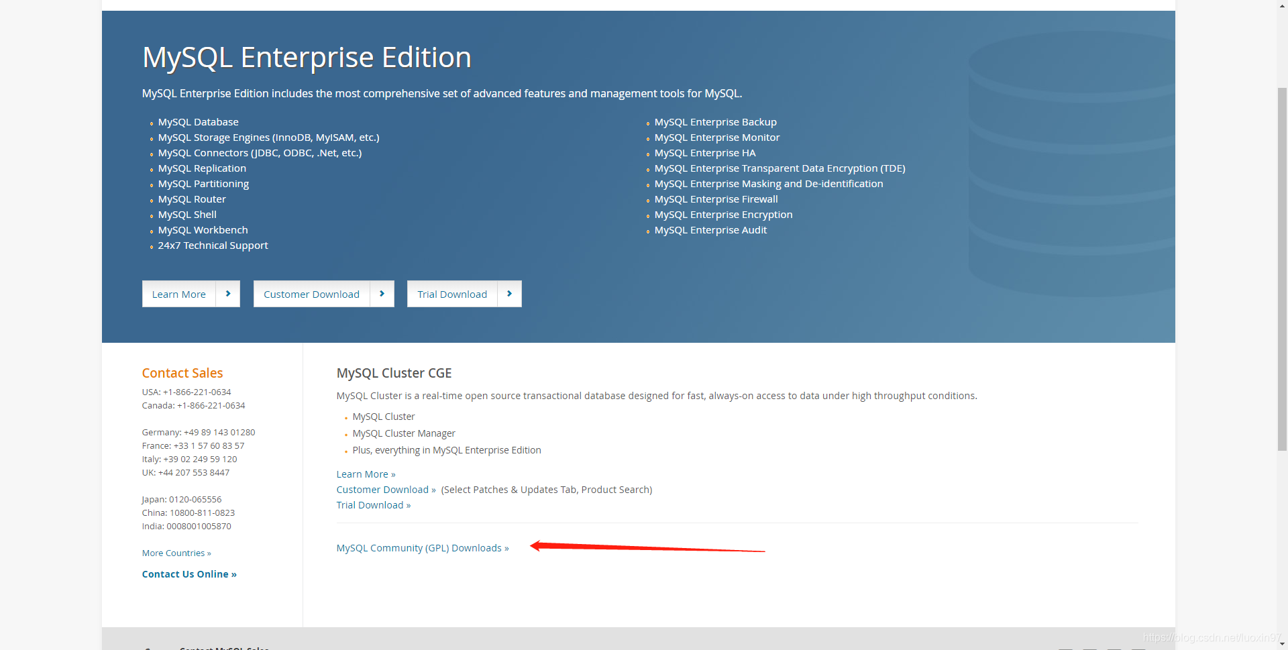Click MySQL Cluster Manager bullet item
Image resolution: width=1288 pixels, height=650 pixels.
404,433
